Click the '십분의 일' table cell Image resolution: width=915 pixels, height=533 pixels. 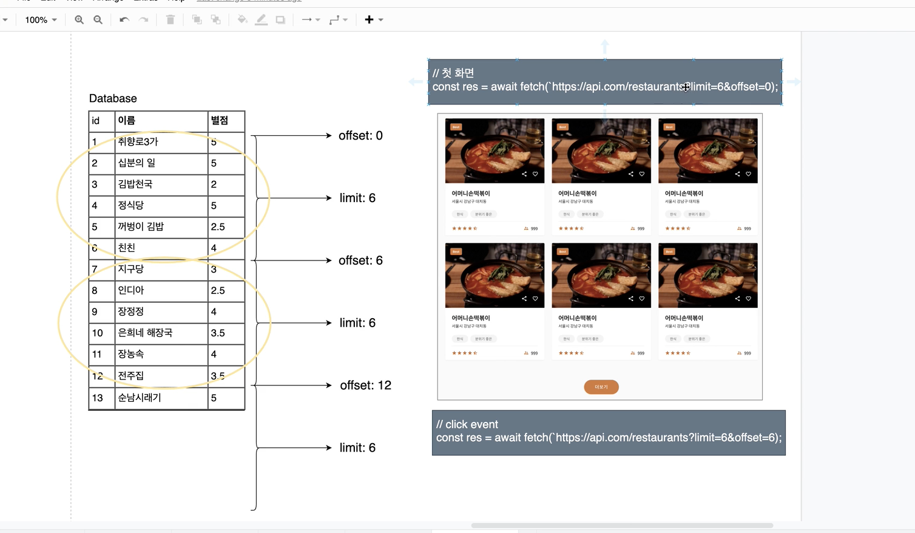[x=161, y=163]
